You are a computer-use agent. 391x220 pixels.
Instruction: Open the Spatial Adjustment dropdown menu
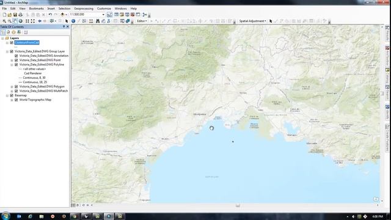252,21
